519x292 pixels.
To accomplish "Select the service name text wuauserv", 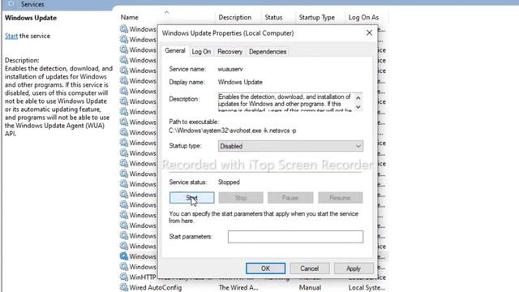I will click(230, 69).
